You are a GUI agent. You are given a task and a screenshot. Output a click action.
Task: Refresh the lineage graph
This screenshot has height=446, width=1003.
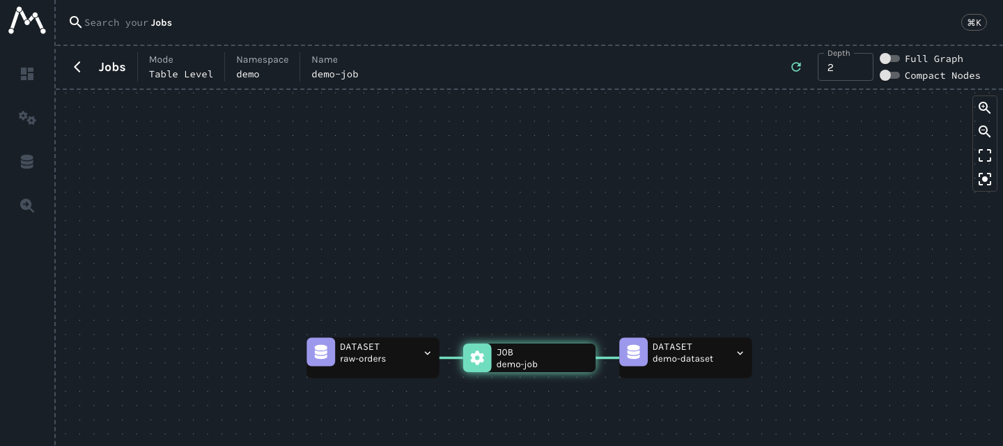tap(796, 67)
